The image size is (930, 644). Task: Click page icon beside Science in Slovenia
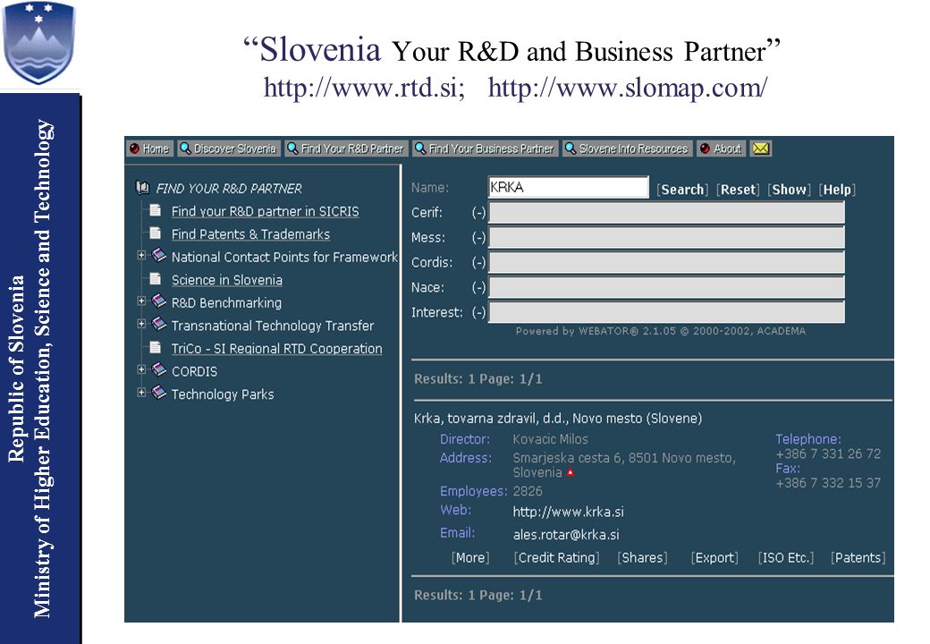click(156, 278)
